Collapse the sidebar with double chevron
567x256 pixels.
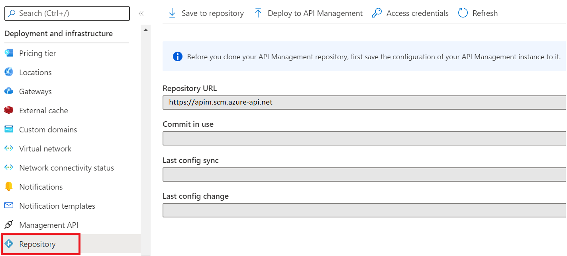(141, 14)
